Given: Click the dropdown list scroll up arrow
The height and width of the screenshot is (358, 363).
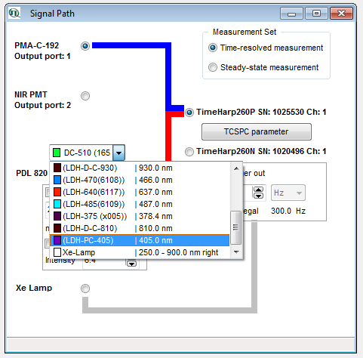Looking at the screenshot, I should pos(236,168).
